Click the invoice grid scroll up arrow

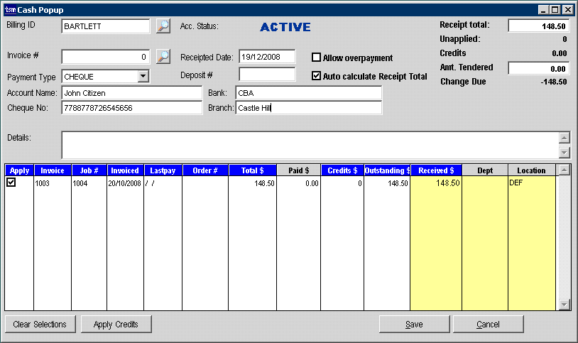(565, 170)
